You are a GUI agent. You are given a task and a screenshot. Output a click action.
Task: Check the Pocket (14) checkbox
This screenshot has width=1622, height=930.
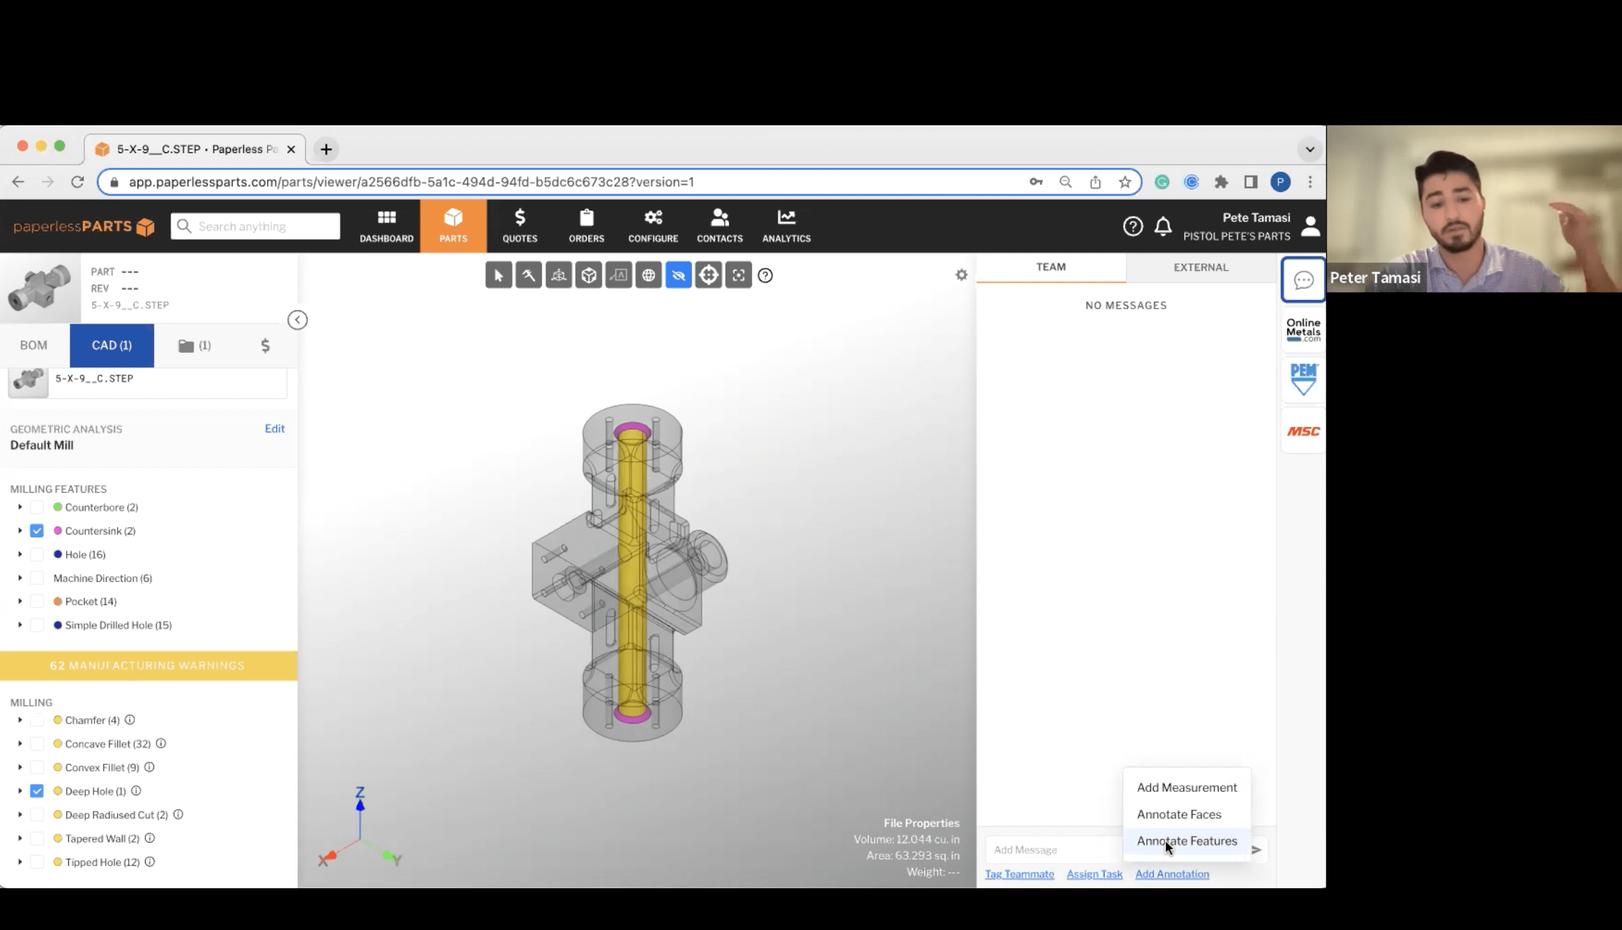[x=37, y=601]
